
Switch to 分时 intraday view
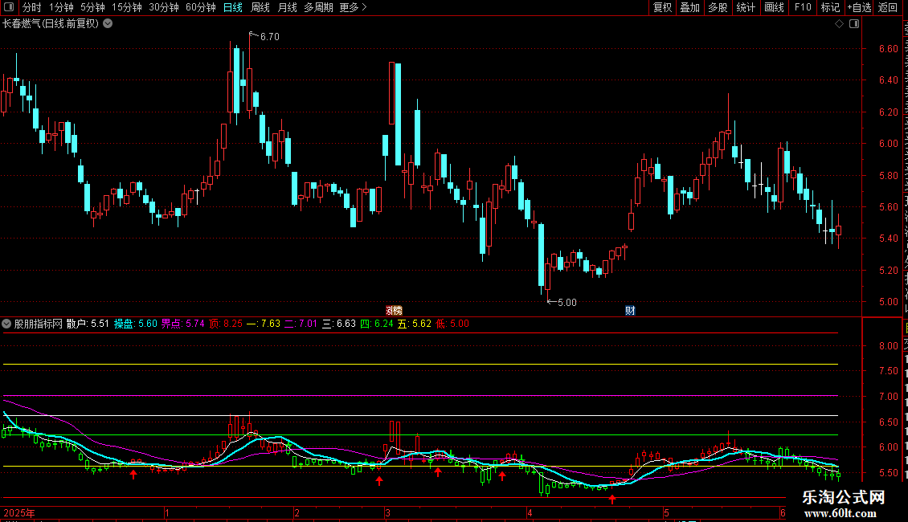[x=32, y=7]
